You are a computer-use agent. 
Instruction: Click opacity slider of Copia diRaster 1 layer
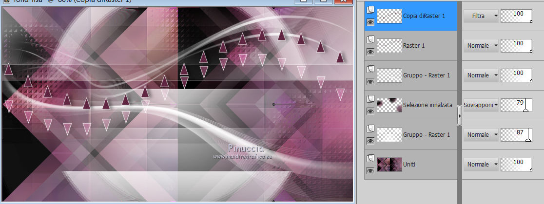pos(517,16)
